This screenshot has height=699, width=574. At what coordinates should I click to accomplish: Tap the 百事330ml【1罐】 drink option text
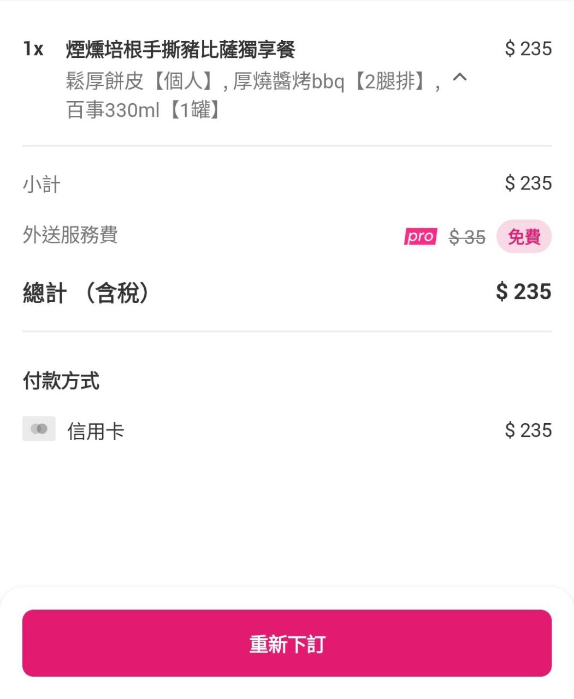(144, 110)
